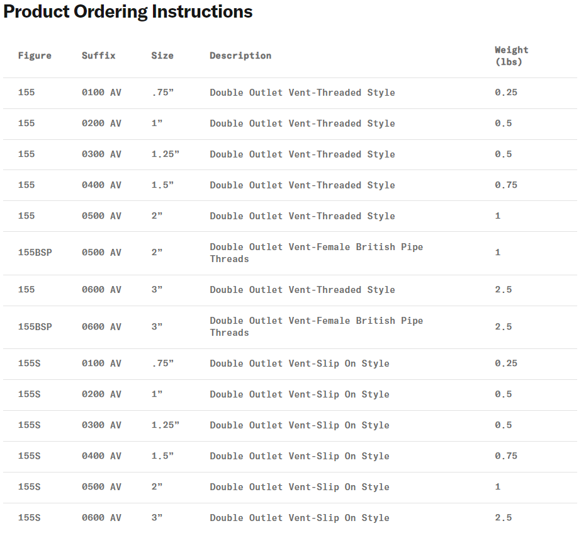Click the 155BSP figure in the 3" row
This screenshot has height=533, width=586.
point(35,327)
